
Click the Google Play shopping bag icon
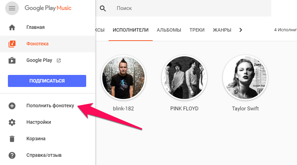12,60
